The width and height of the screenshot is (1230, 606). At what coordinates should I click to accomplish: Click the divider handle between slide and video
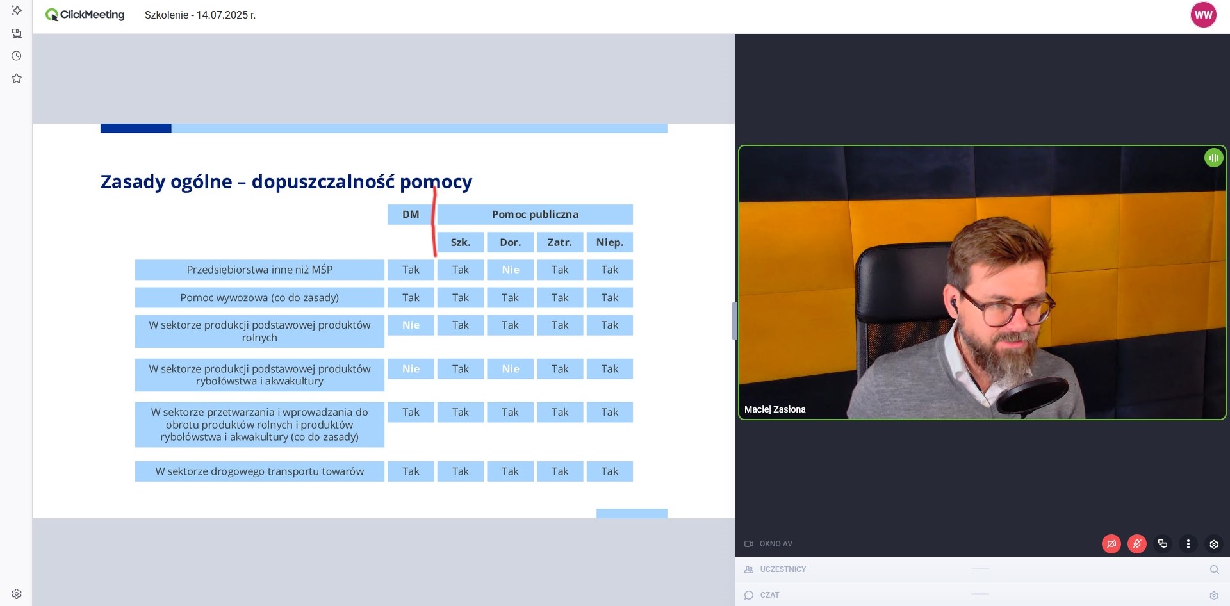(734, 320)
